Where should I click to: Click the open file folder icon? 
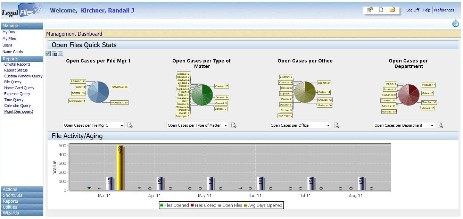coord(392,10)
